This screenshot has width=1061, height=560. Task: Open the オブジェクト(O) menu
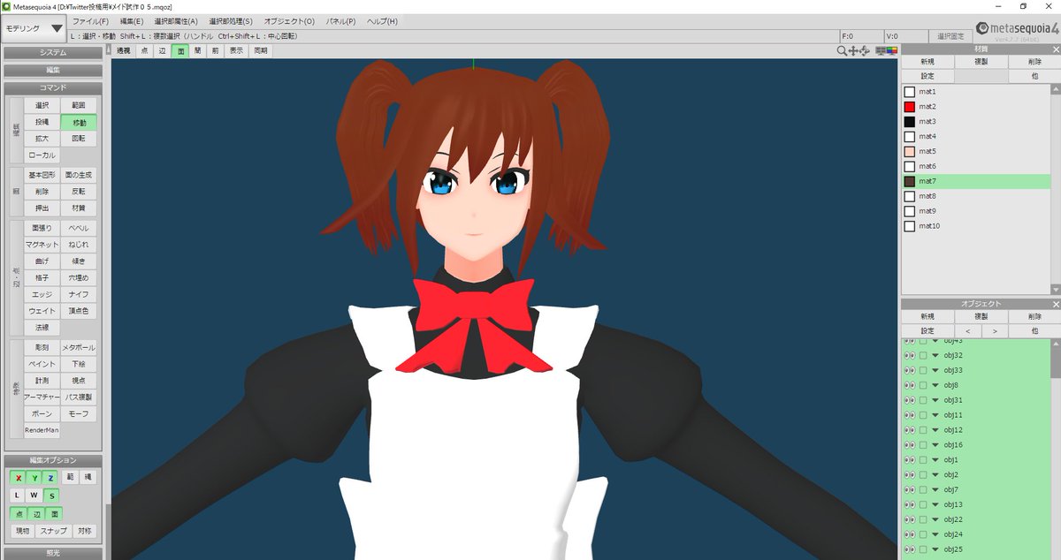289,20
